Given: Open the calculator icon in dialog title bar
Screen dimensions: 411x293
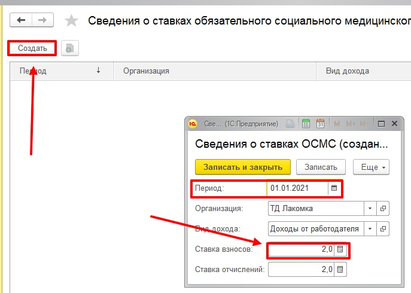Looking at the screenshot, I should coord(306,124).
